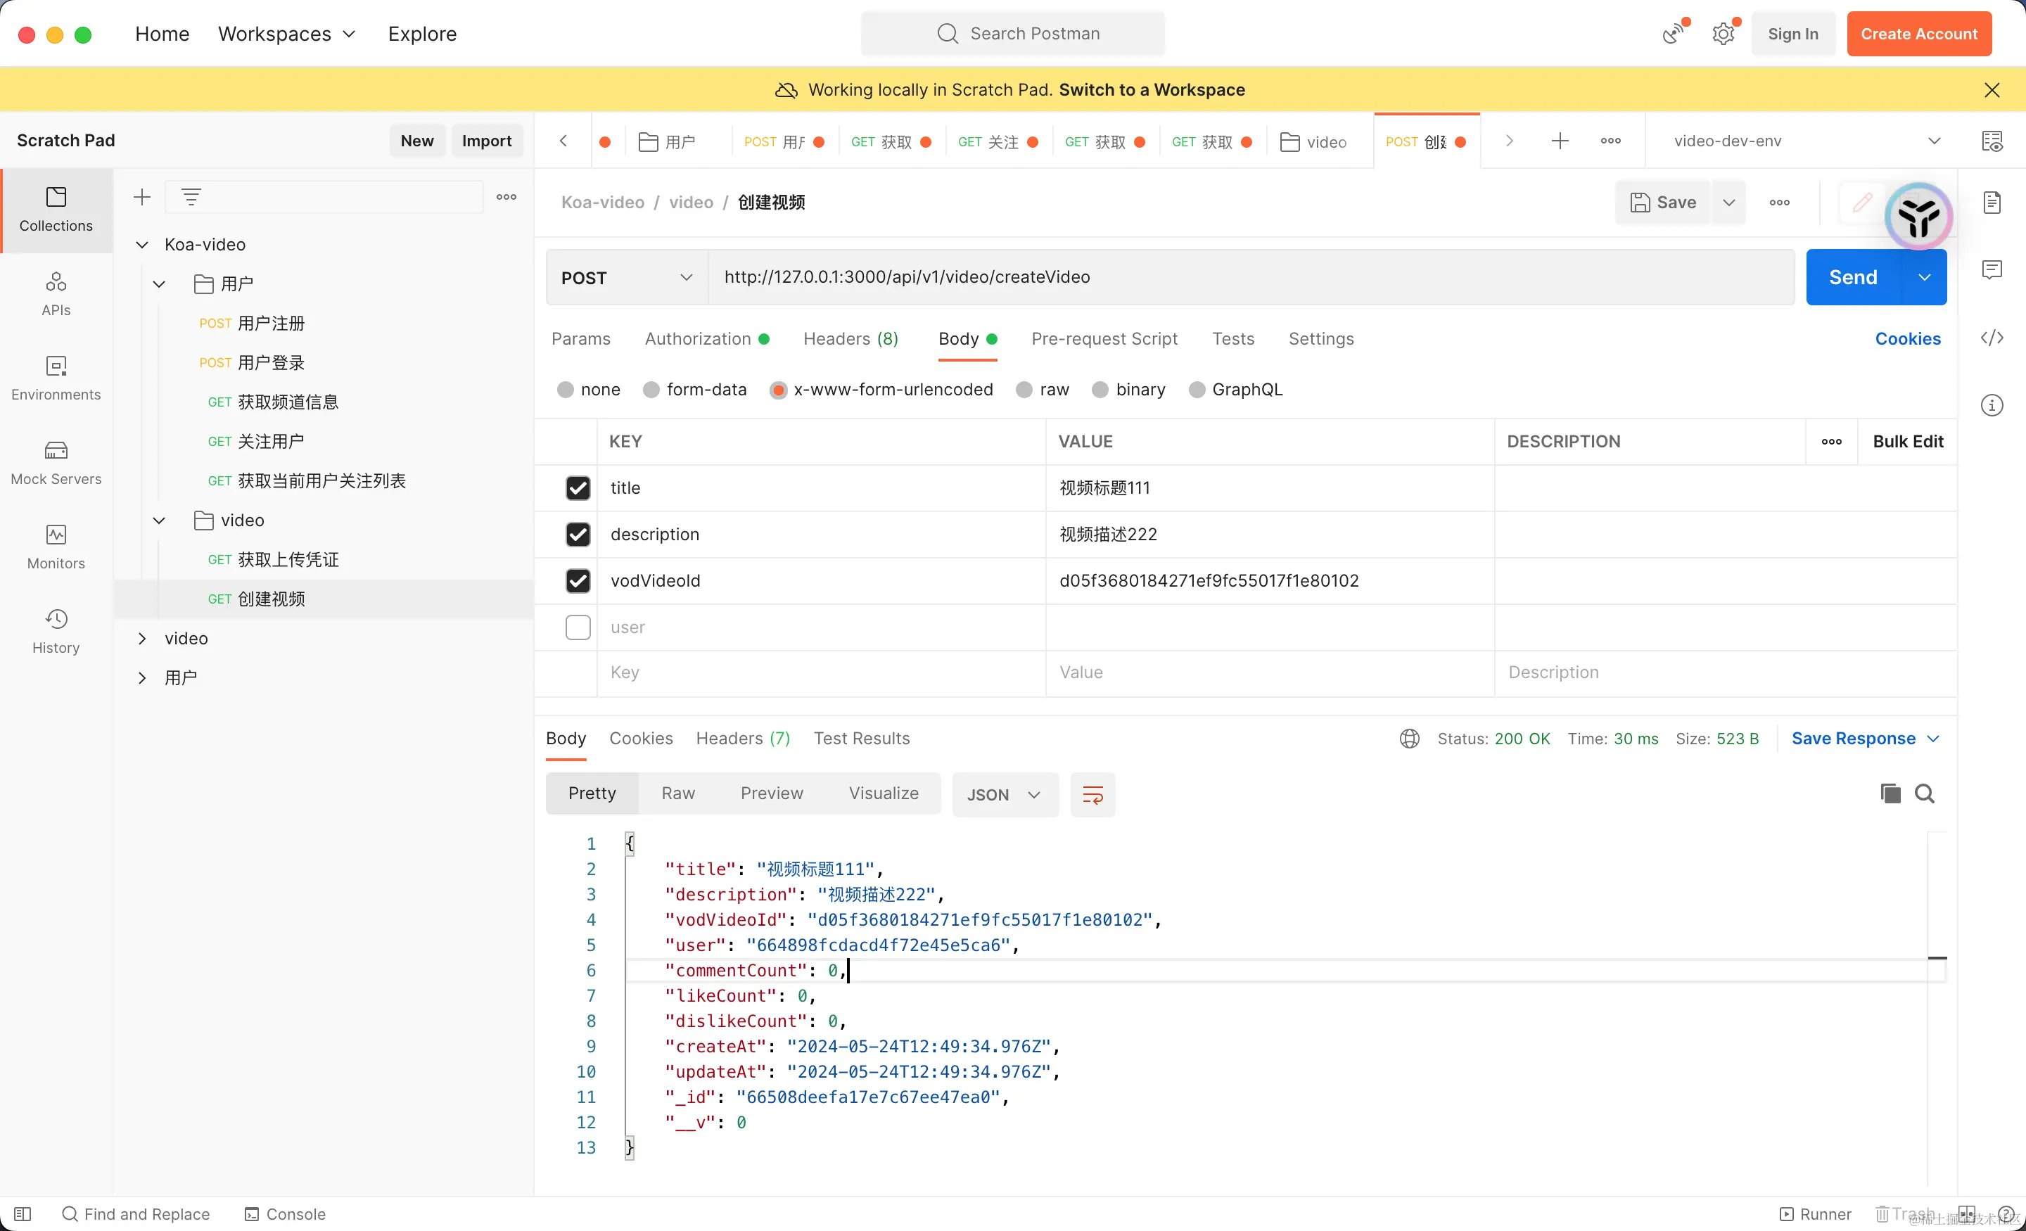Open the settings gear icon
Screen dimensions: 2026x1231
pyautogui.click(x=1724, y=34)
